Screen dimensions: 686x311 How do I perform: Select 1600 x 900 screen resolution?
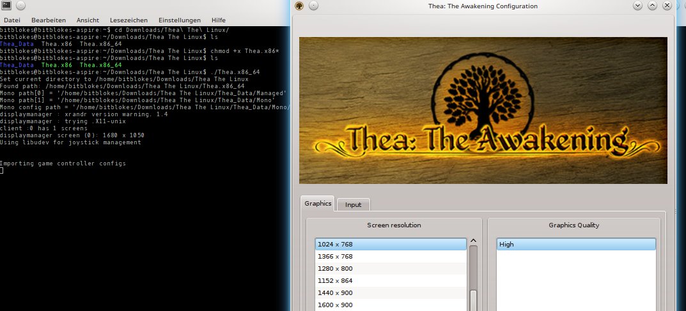391,305
